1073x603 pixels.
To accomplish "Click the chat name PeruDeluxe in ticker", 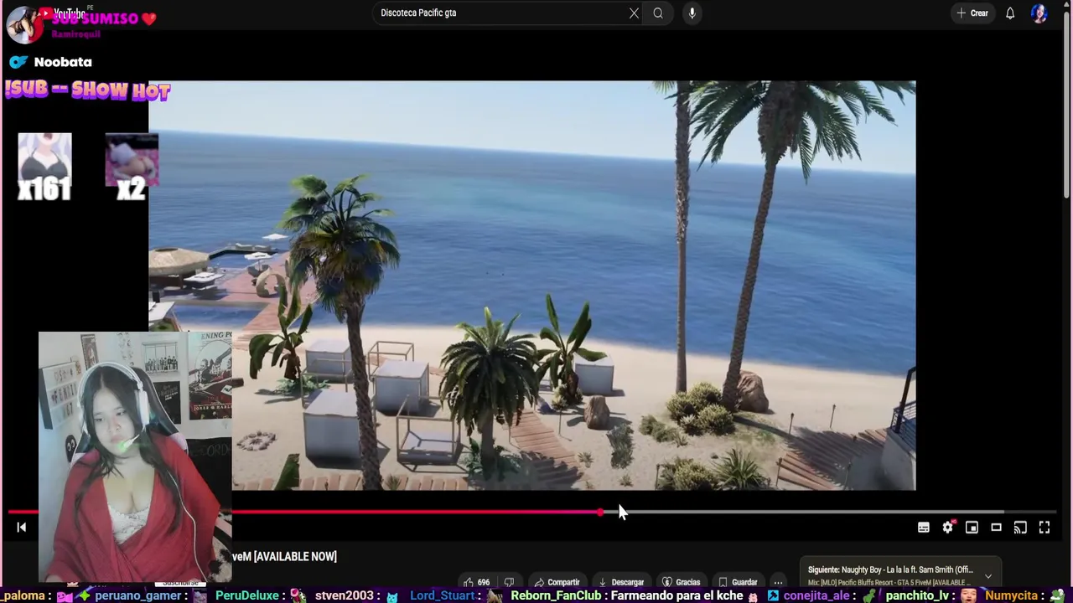I will point(246,595).
